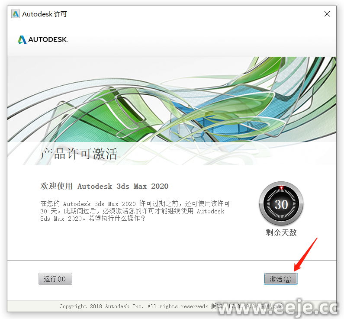Click the red arrow annotation
Image resolution: width=344 pixels, height=319 pixels.
point(305,255)
